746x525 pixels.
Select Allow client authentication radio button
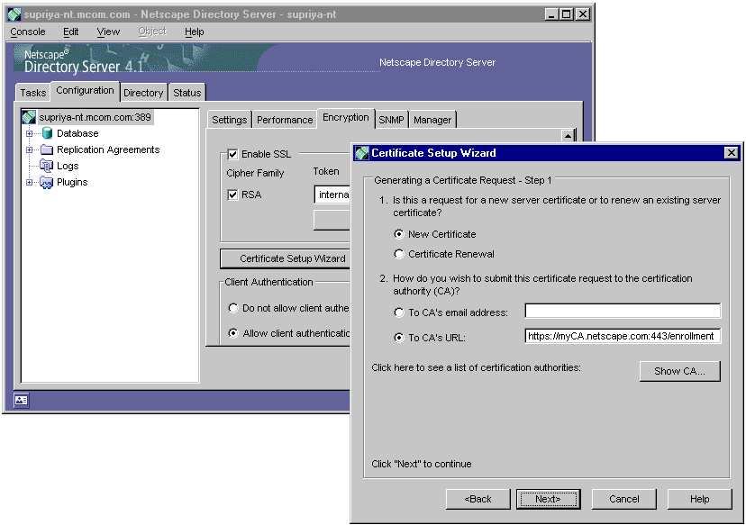point(232,333)
